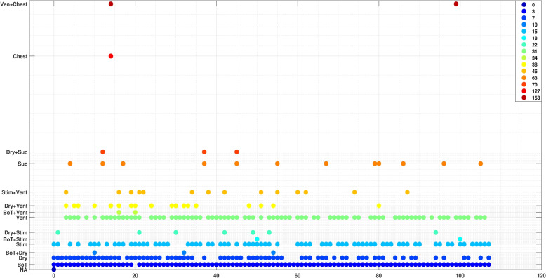Select the x-axis tick label 120
The width and height of the screenshot is (546, 278).
[x=541, y=275]
